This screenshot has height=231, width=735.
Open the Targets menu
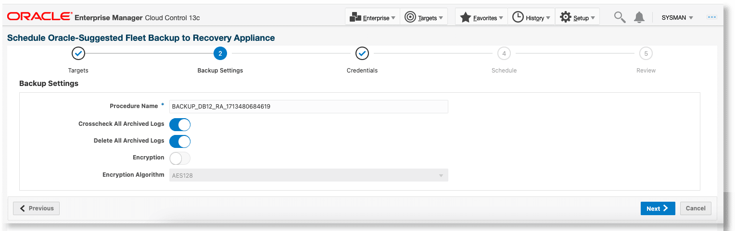click(x=424, y=17)
